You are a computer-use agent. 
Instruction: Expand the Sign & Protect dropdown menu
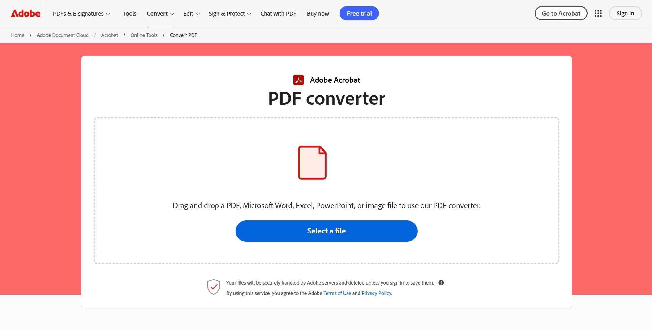pos(230,13)
